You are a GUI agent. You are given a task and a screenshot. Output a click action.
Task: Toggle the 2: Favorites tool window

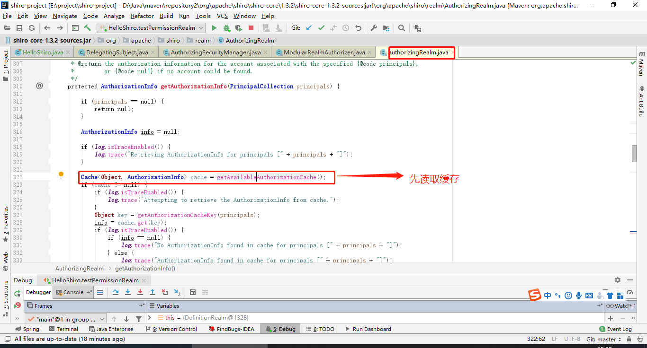pyautogui.click(x=6, y=225)
